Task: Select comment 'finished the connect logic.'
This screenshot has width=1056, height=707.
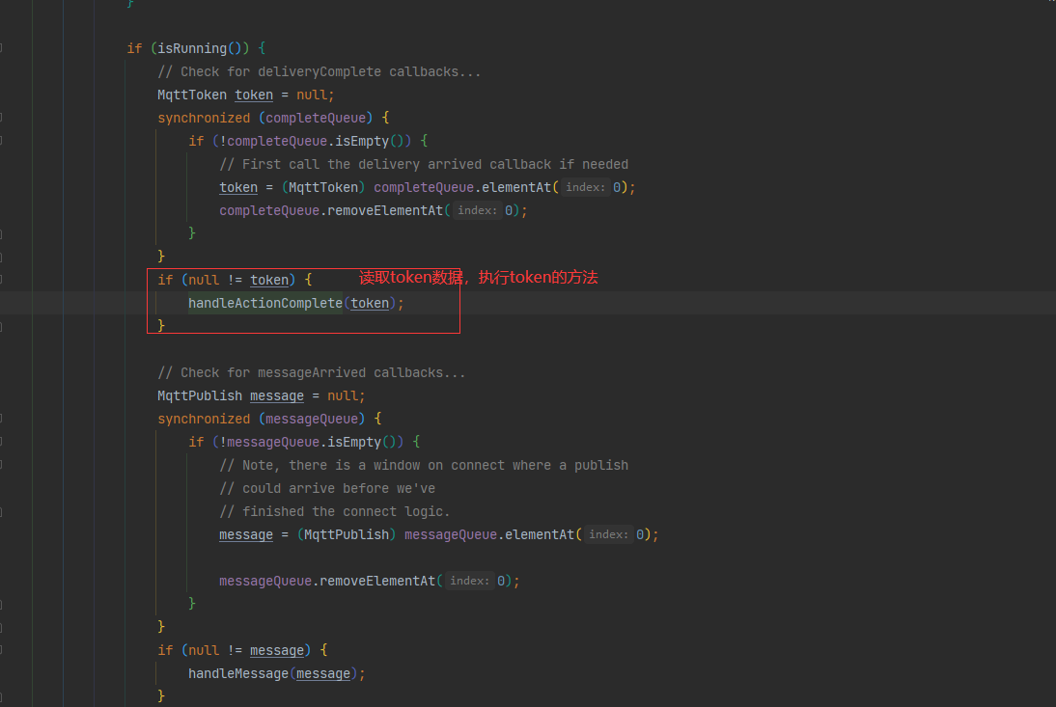Action: pos(335,511)
